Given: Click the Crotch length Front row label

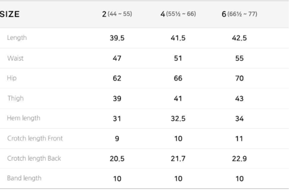Looking at the screenshot, I should (x=35, y=138).
